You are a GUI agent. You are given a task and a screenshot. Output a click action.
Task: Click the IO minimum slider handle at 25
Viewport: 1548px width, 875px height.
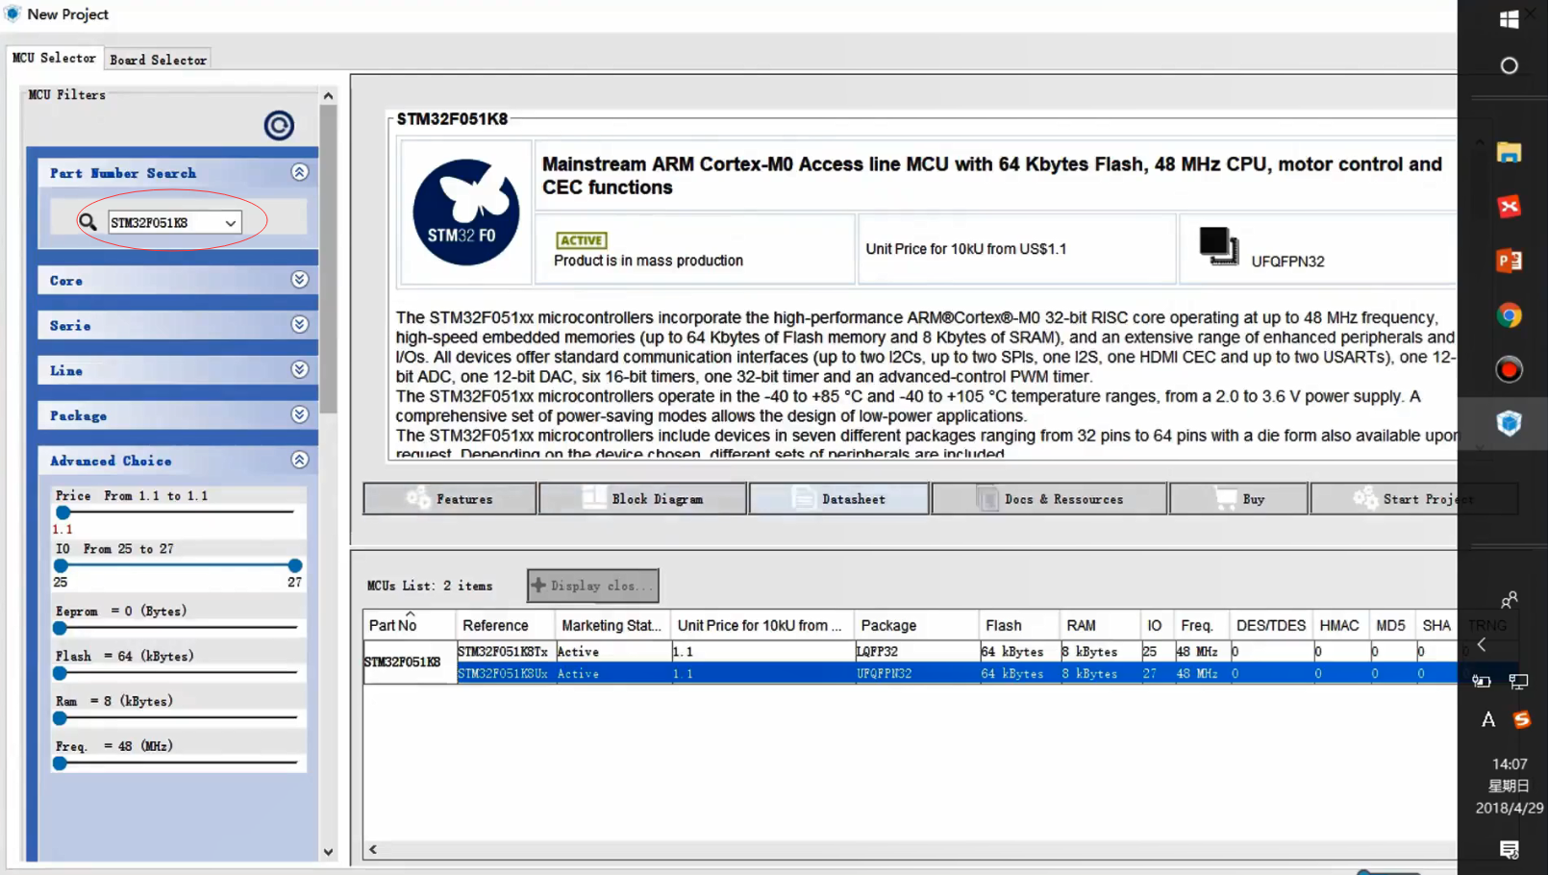(x=62, y=565)
